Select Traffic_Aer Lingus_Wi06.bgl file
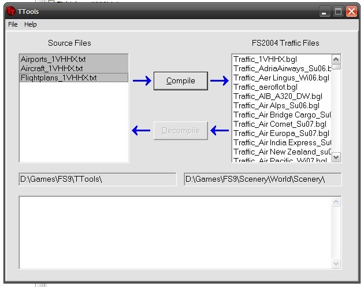 [x=282, y=78]
